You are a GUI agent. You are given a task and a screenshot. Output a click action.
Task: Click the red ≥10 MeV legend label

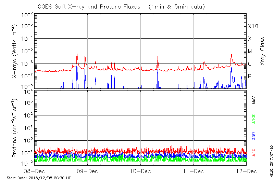pos(254,153)
